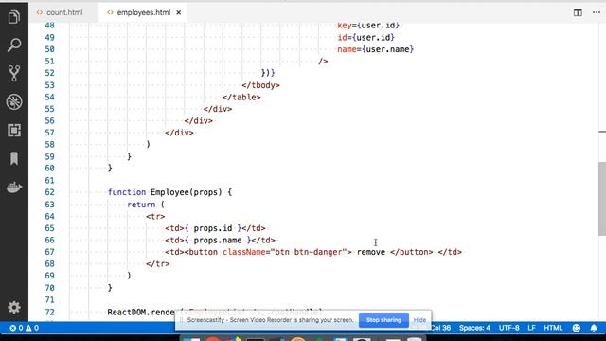606x341 pixels.
Task: Open Source Control view
Action: pos(14,73)
